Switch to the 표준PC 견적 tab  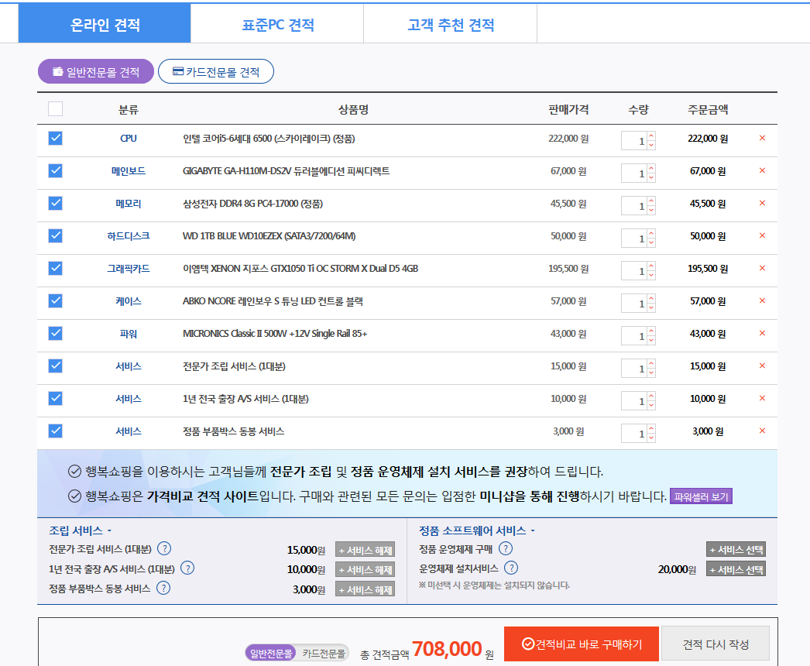pyautogui.click(x=277, y=25)
